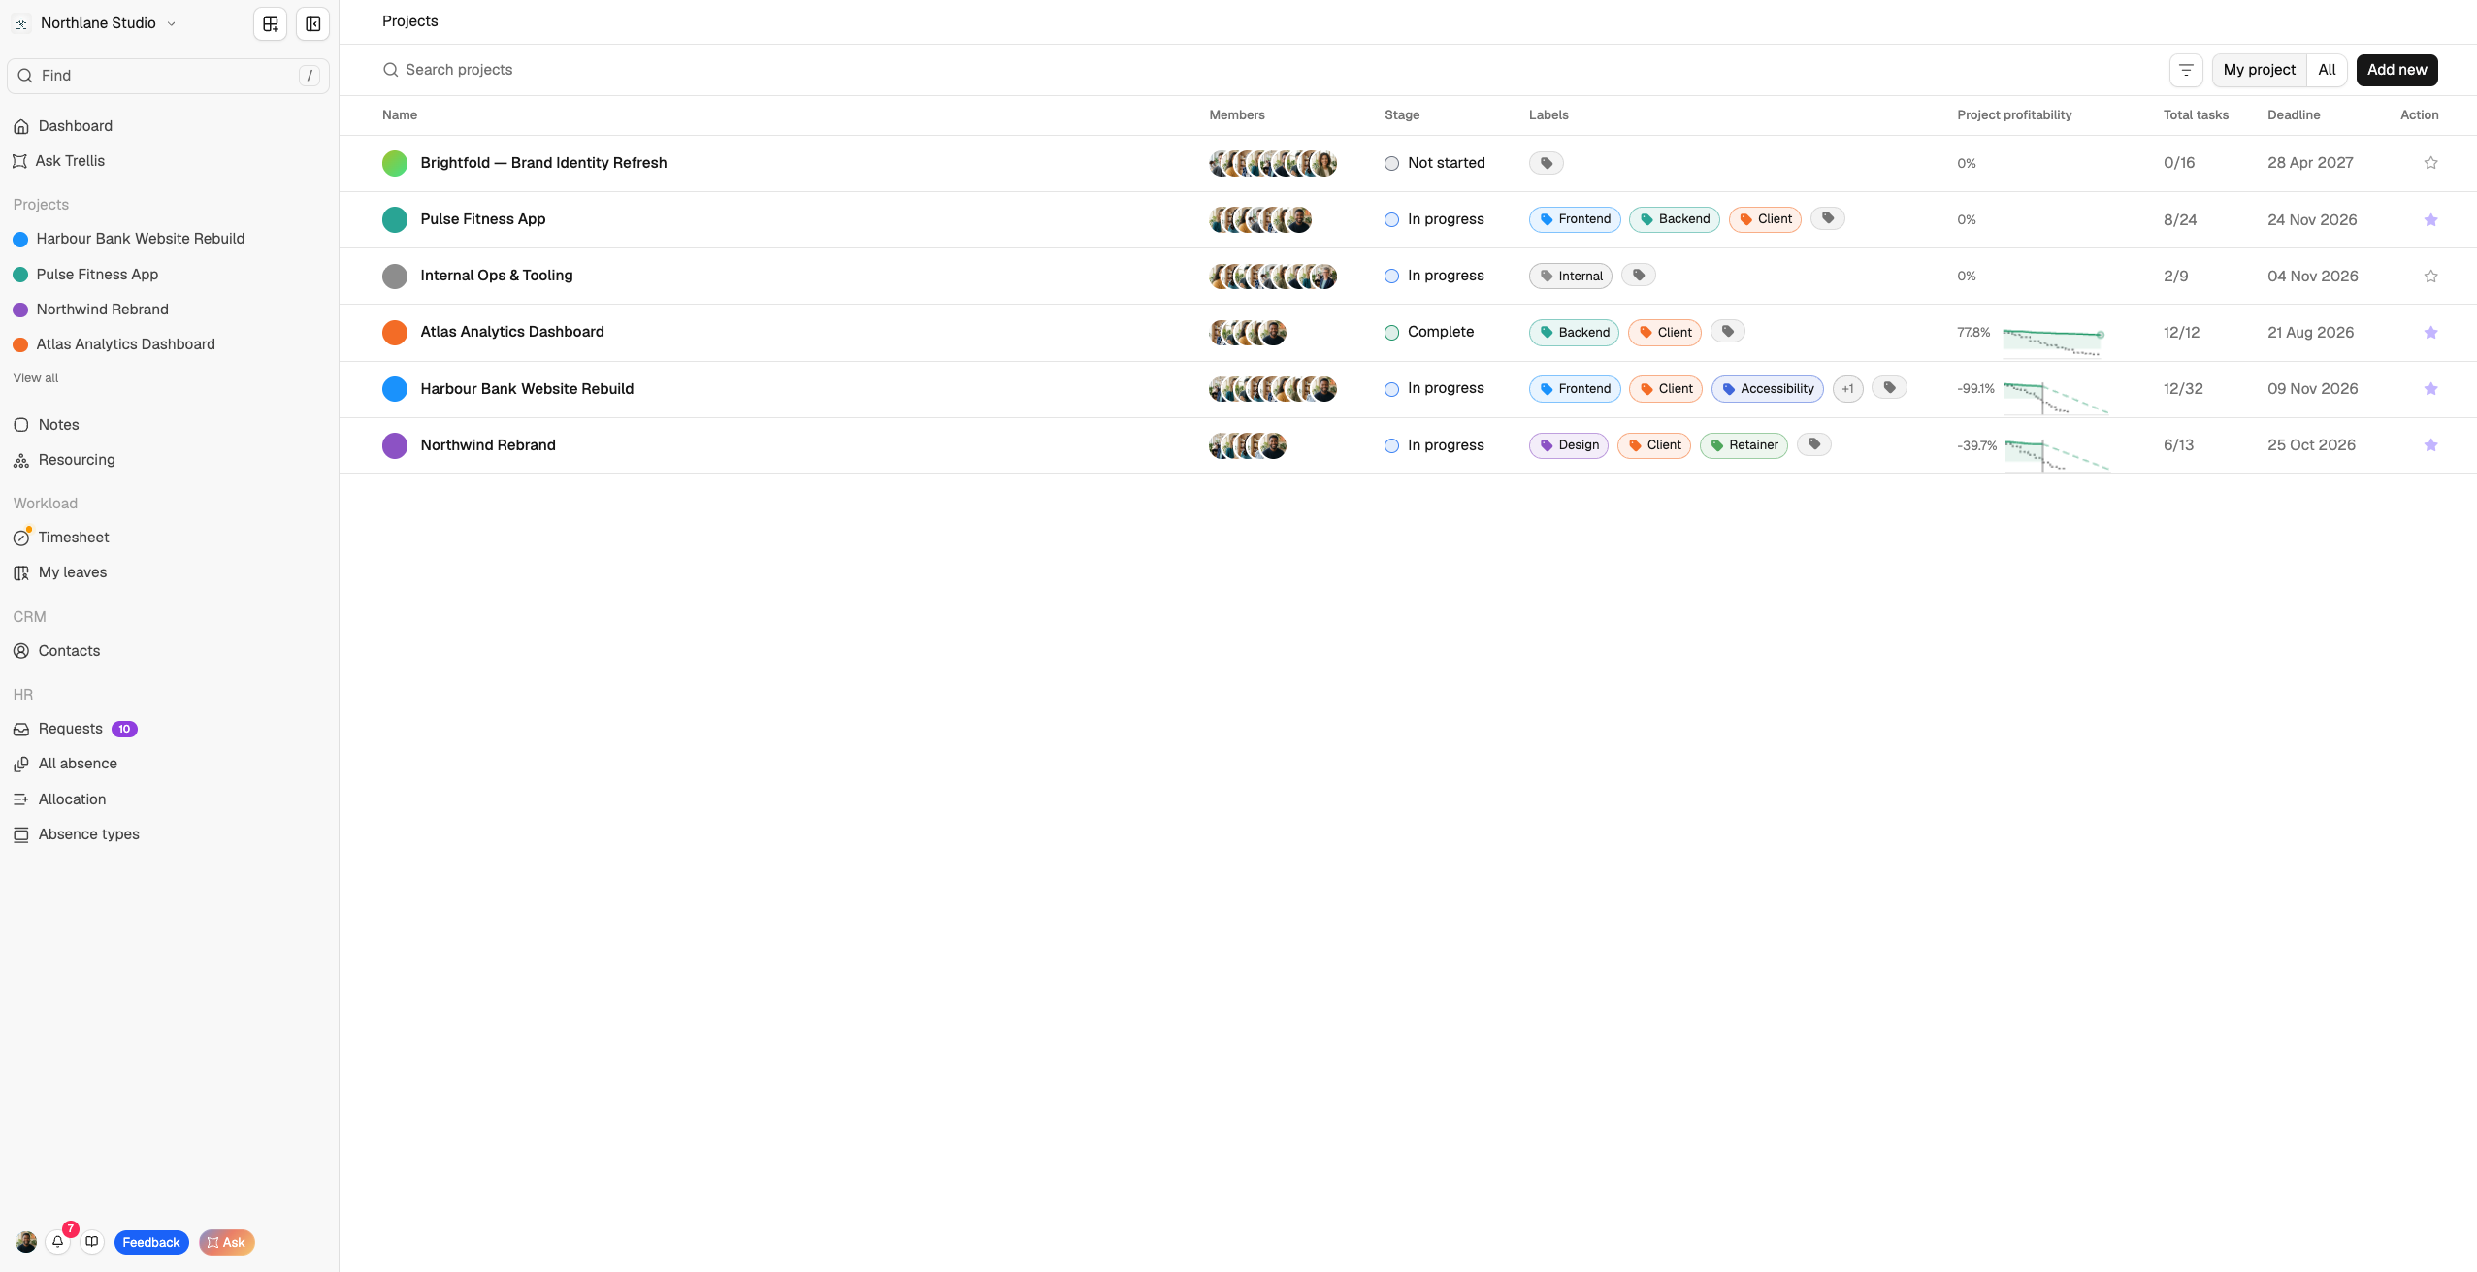Unstar the Northwind Rebrand project
The width and height of the screenshot is (2477, 1272).
pos(2430,445)
